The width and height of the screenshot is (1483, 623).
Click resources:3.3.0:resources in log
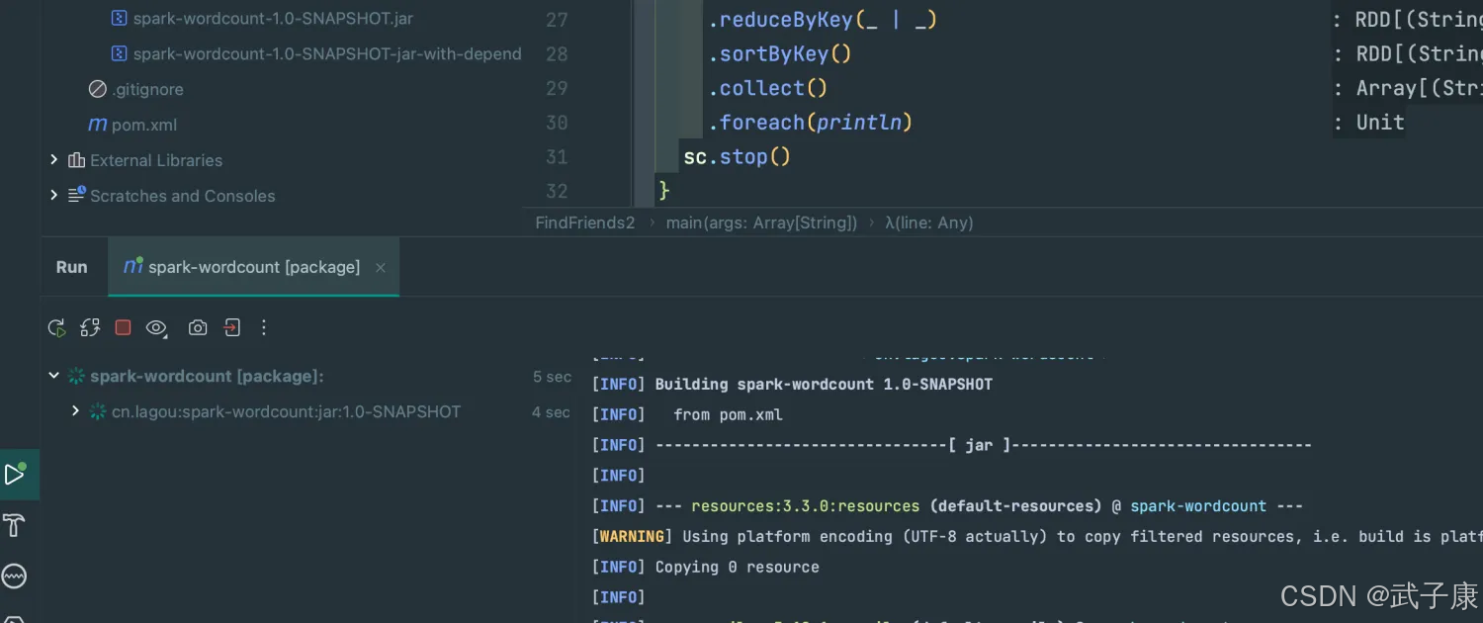[806, 505]
